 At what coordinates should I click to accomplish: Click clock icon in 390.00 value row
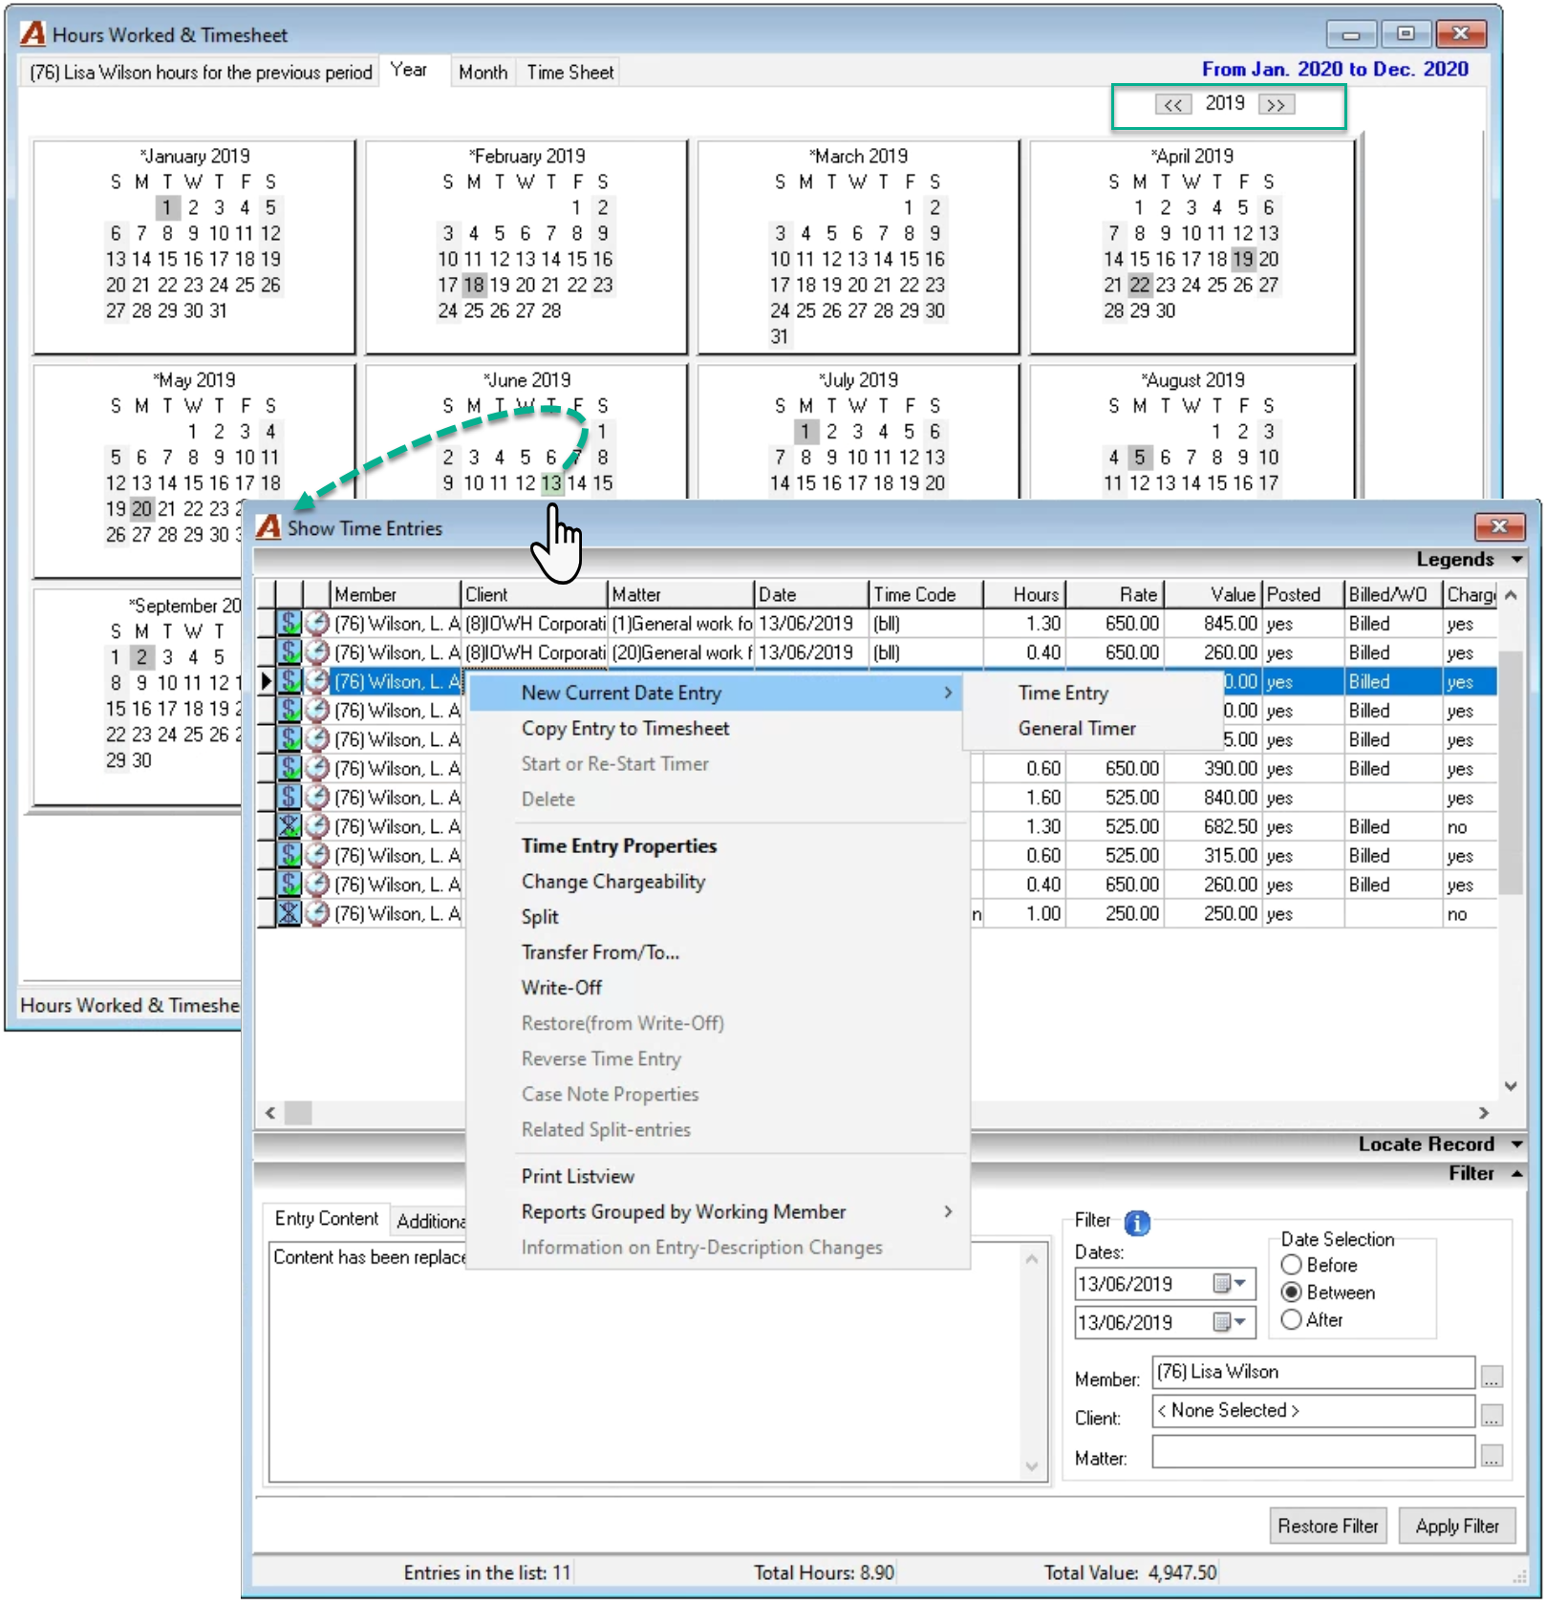click(x=317, y=768)
